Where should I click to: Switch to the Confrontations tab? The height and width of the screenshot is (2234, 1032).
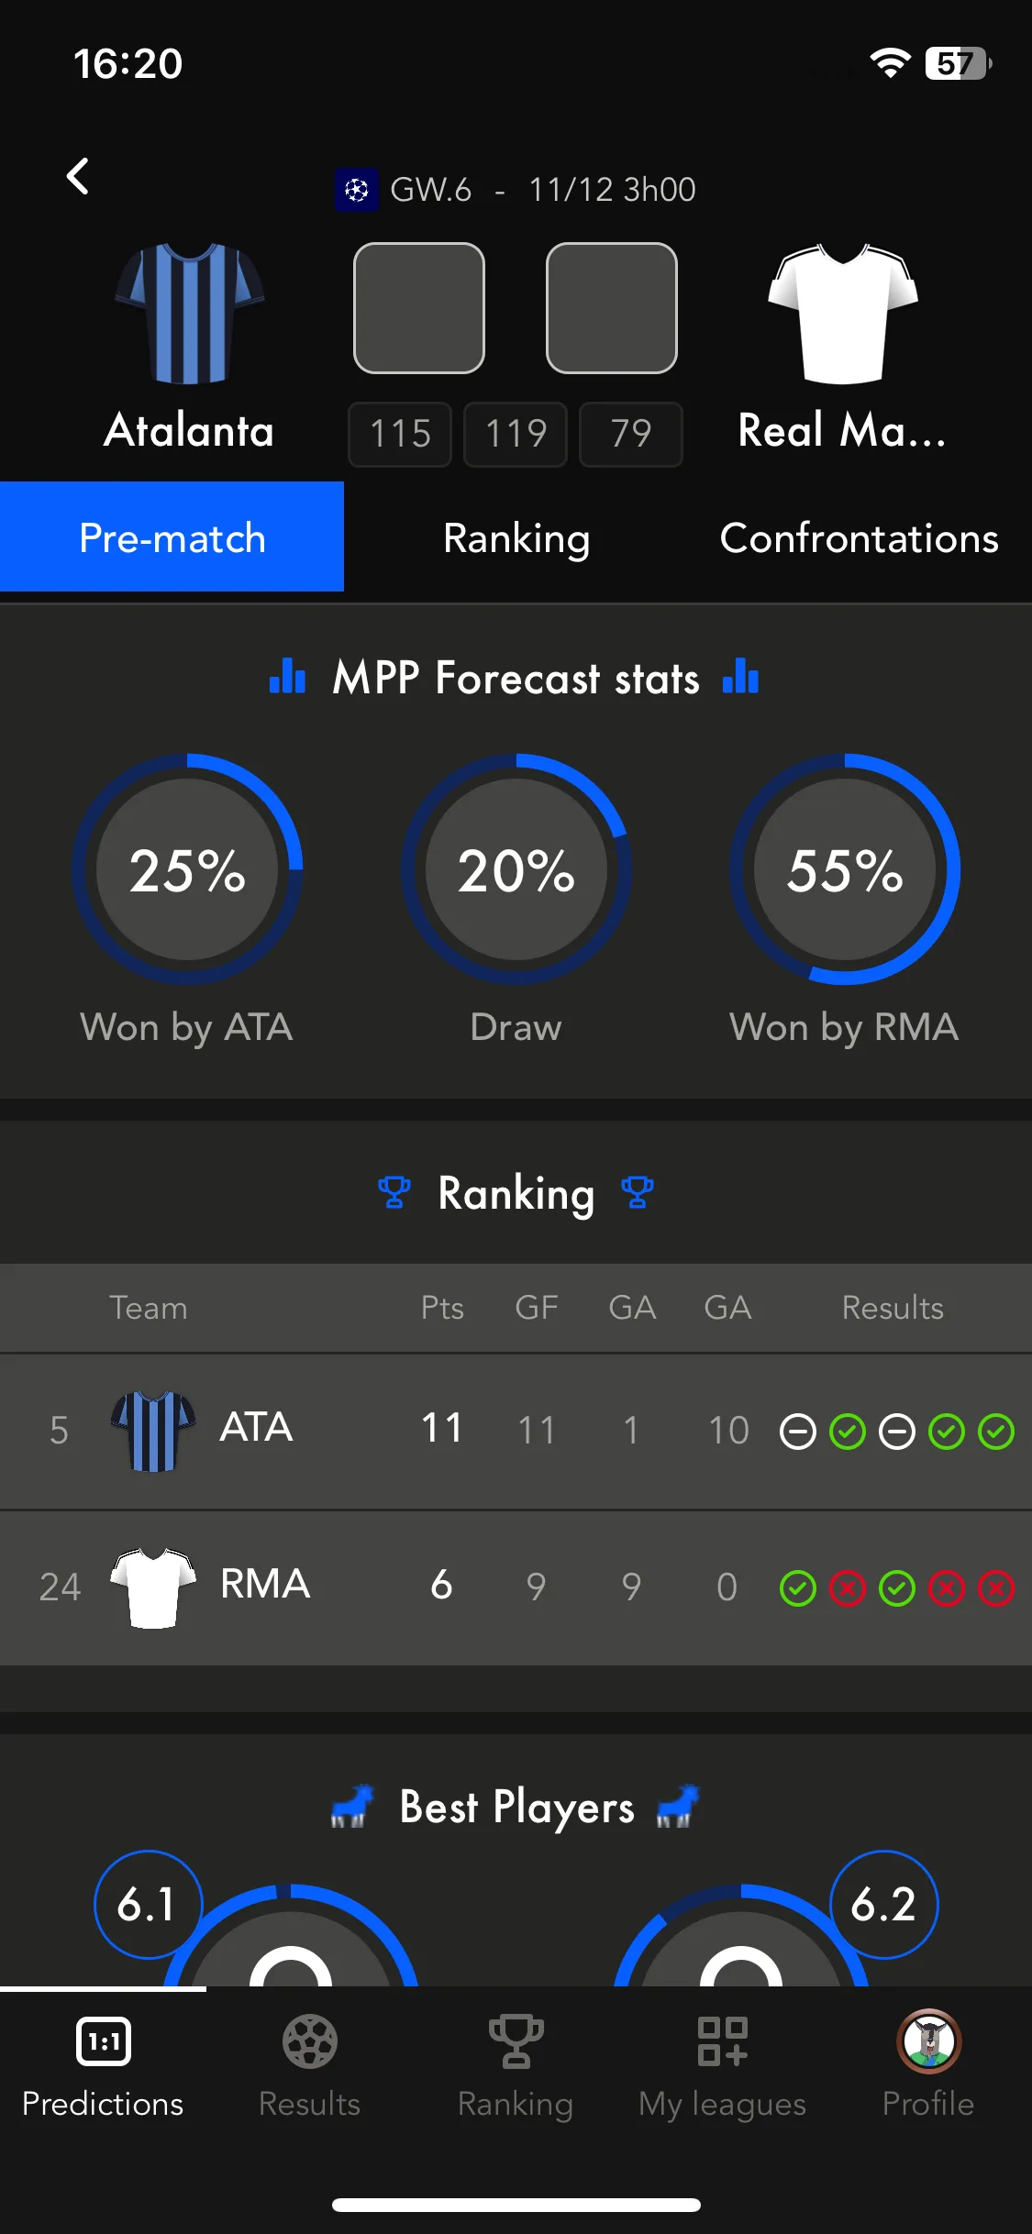(x=860, y=538)
